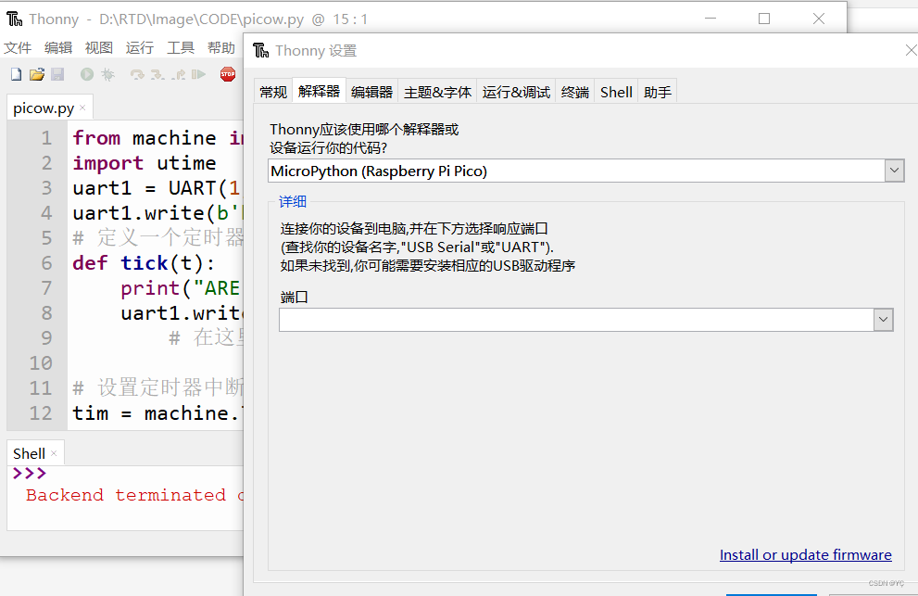Viewport: 918px width, 596px height.
Task: Click line number 12 in editor gutter
Action: pos(41,413)
